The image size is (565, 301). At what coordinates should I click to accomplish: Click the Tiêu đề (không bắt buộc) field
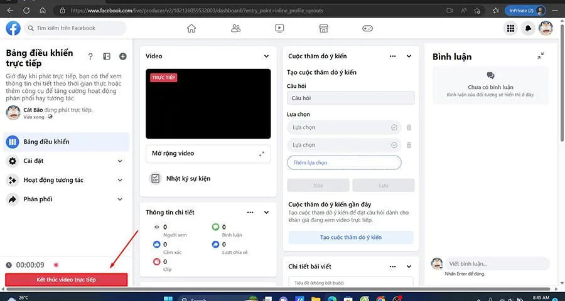[x=350, y=282]
